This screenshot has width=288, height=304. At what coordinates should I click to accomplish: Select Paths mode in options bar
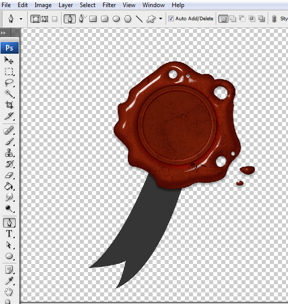[45, 19]
